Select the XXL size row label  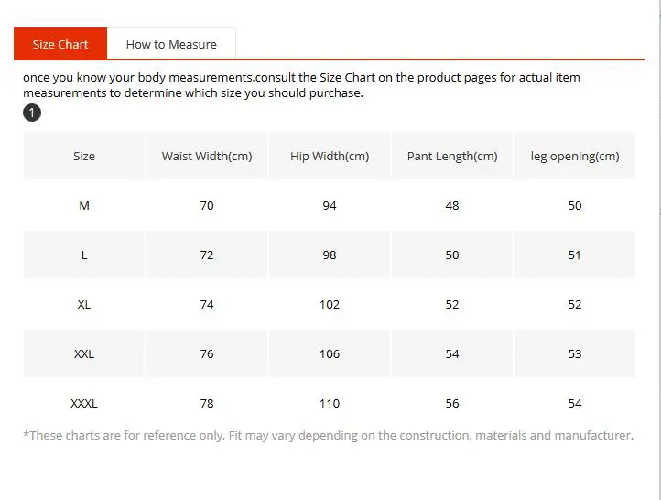point(84,353)
